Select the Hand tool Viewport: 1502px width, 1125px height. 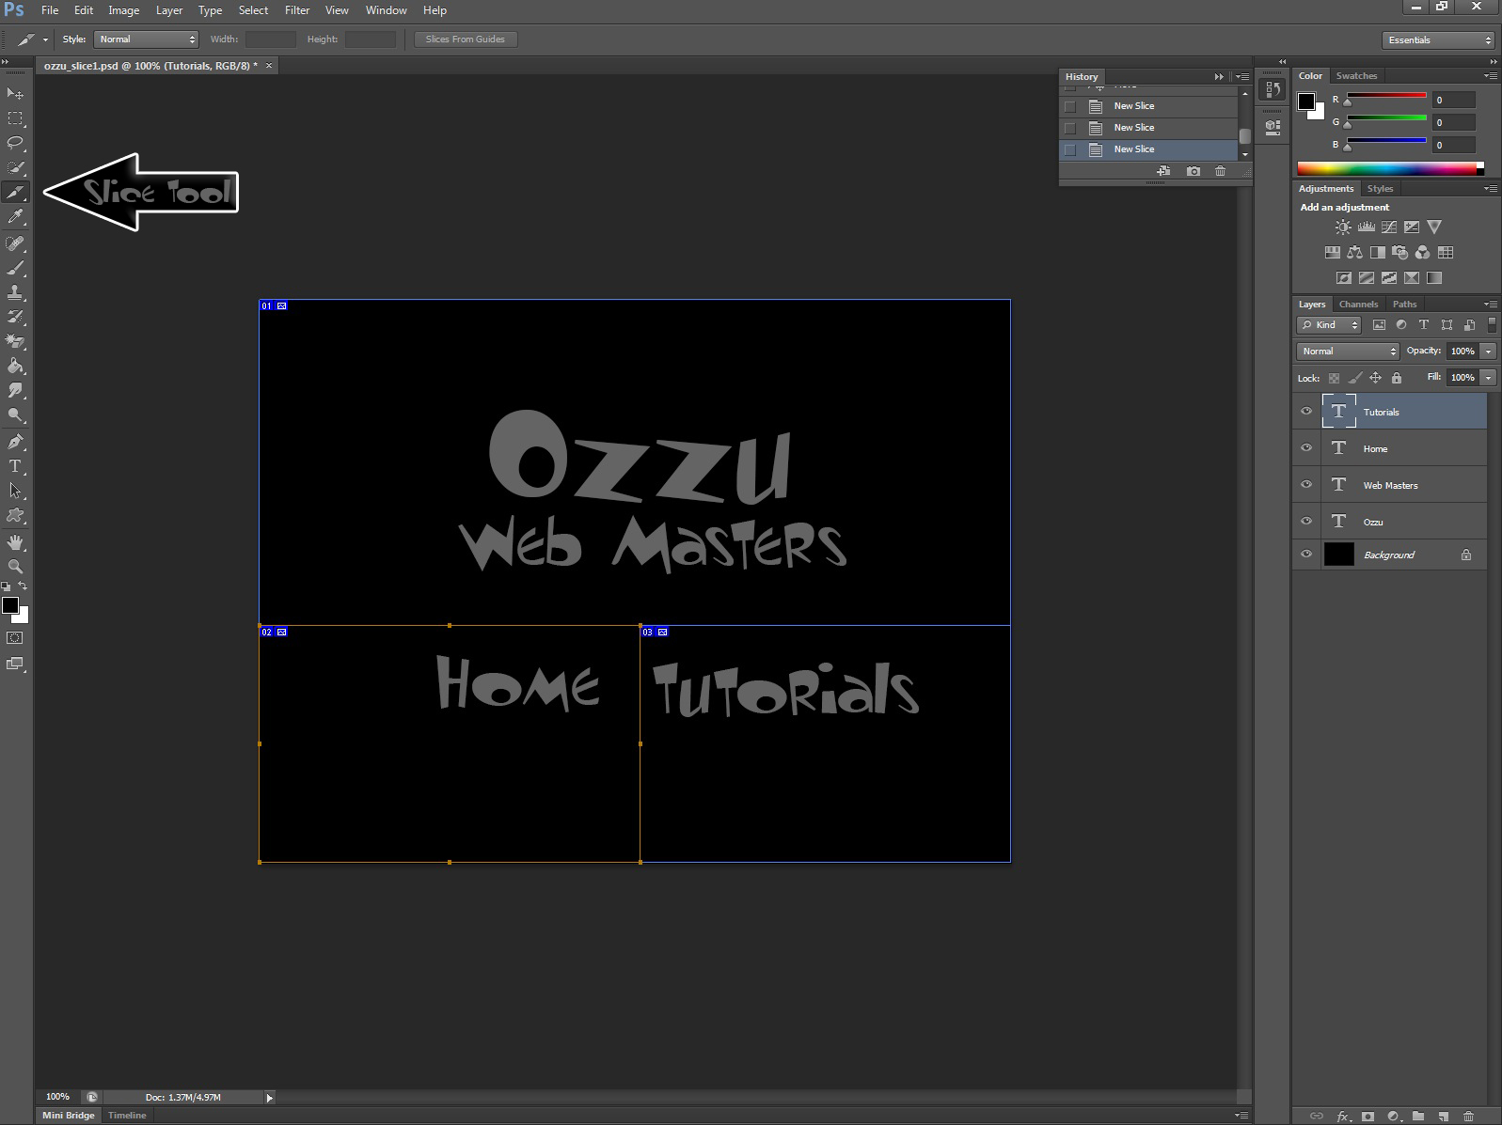[15, 542]
